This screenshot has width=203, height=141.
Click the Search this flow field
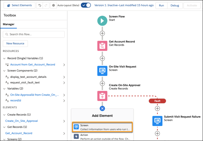(34, 34)
